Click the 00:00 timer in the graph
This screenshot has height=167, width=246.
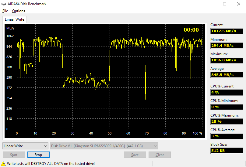point(191,30)
